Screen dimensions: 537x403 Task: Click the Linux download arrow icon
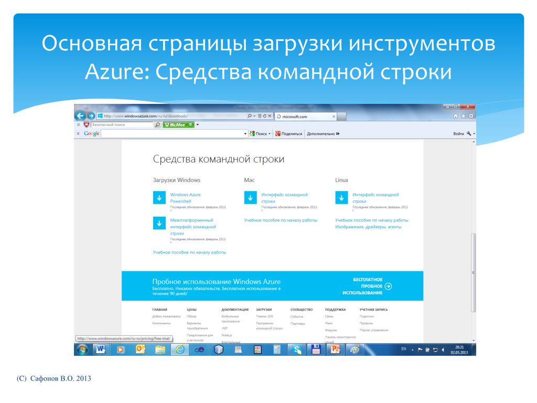click(x=341, y=198)
